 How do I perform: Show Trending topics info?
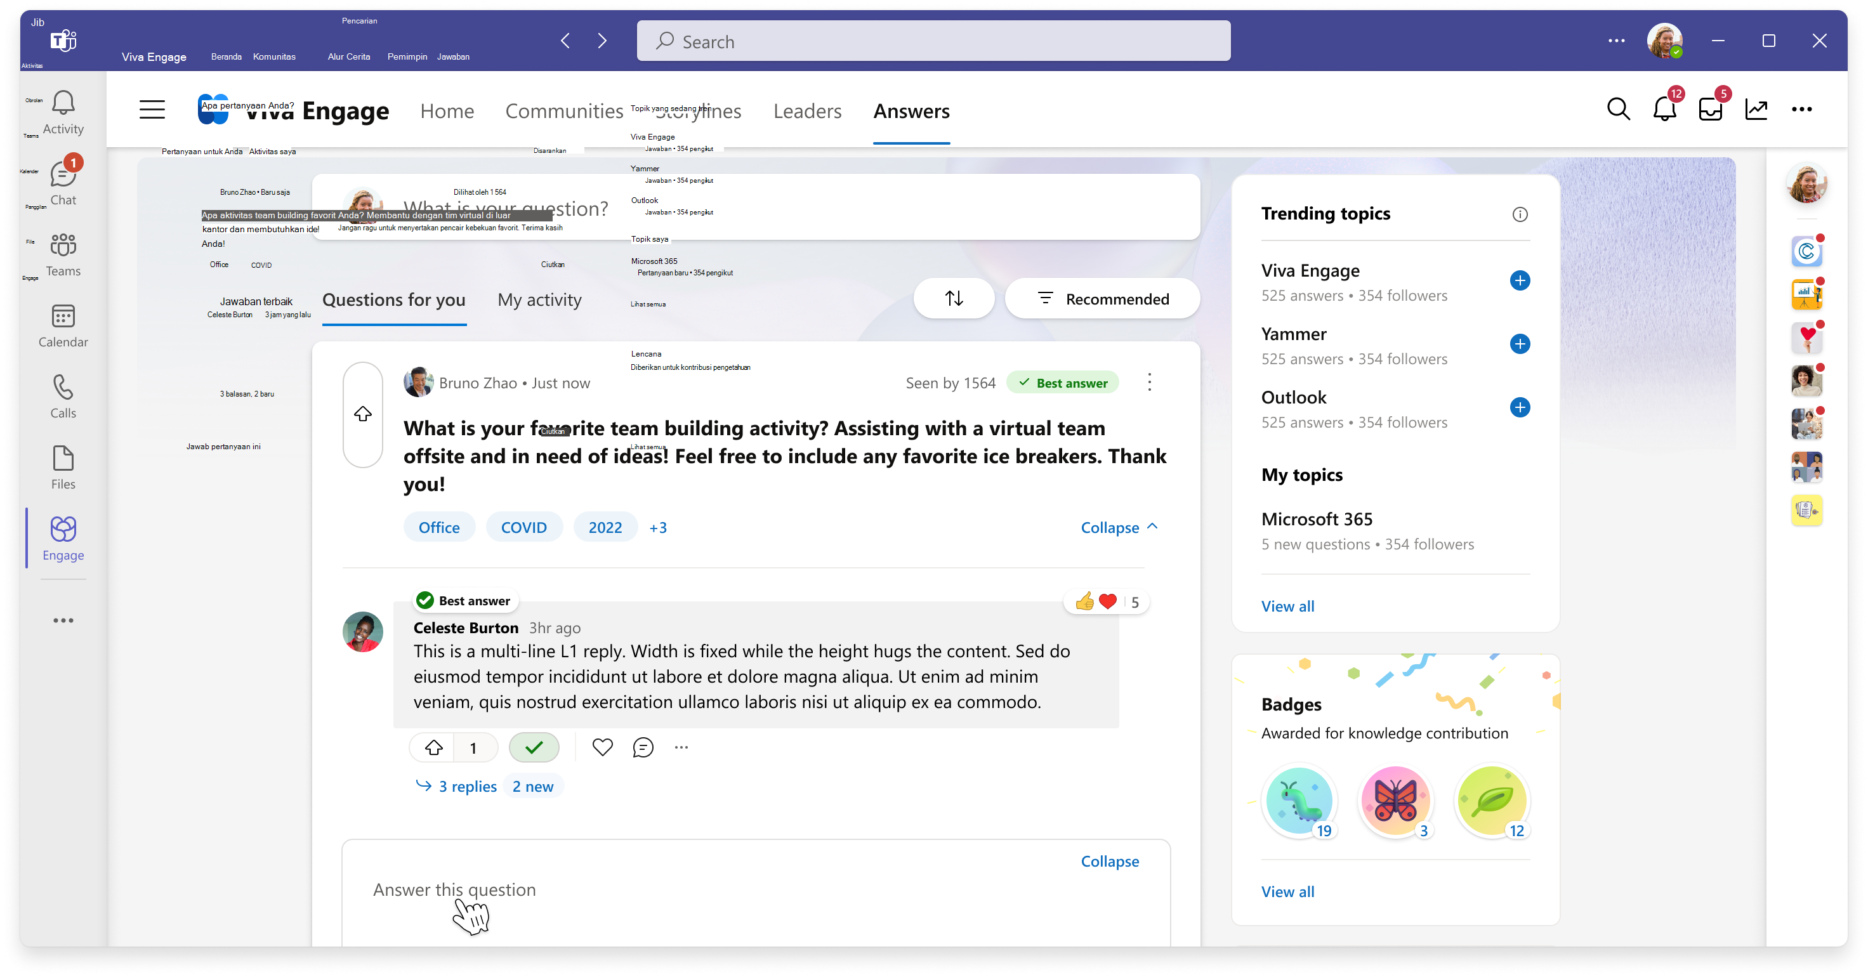[1520, 214]
